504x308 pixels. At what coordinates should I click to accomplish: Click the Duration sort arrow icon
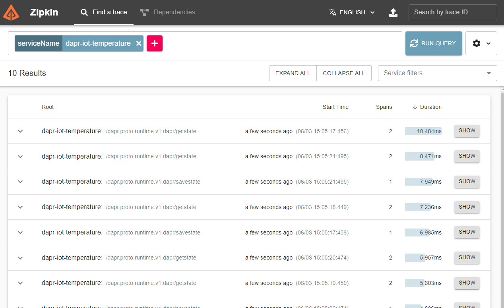(x=415, y=107)
